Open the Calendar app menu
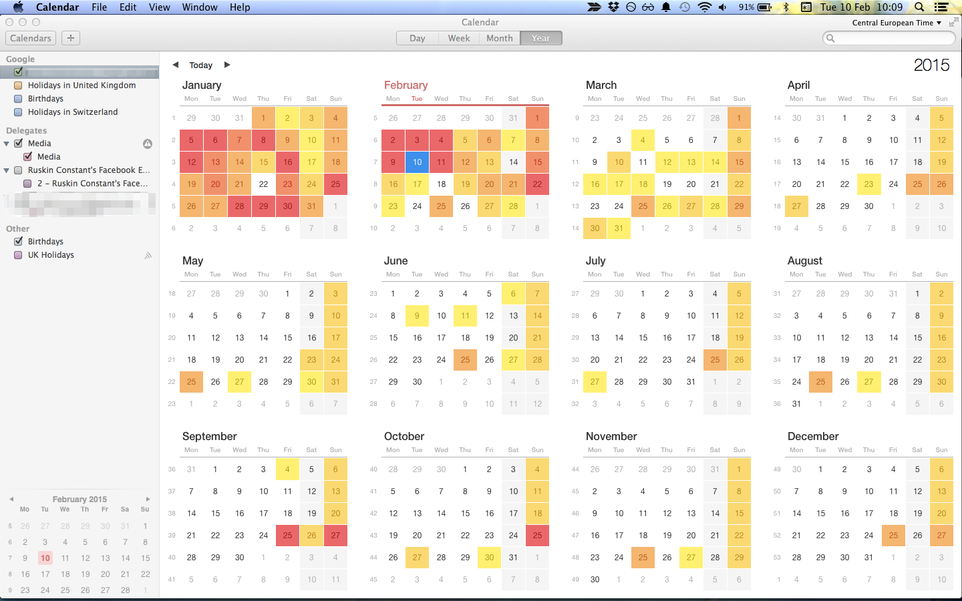The height and width of the screenshot is (601, 962). tap(57, 7)
